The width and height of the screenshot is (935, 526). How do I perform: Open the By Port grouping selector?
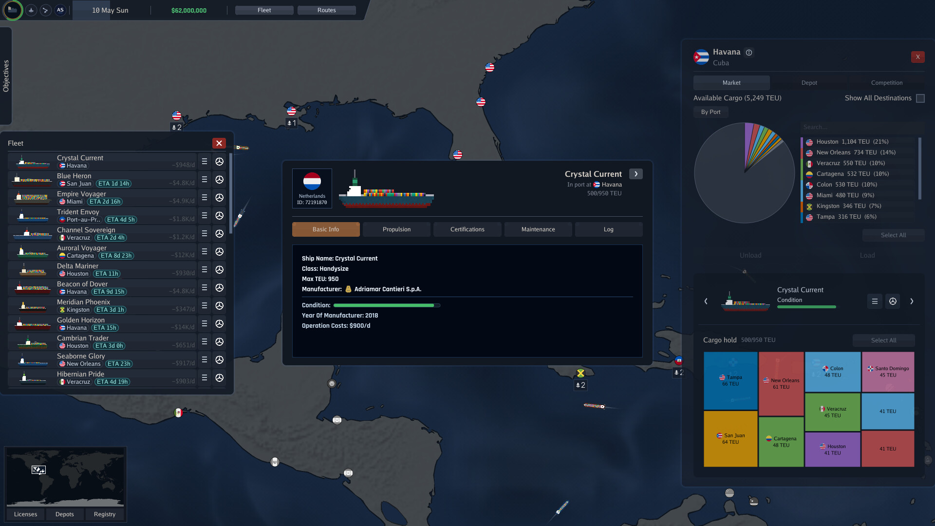711,112
